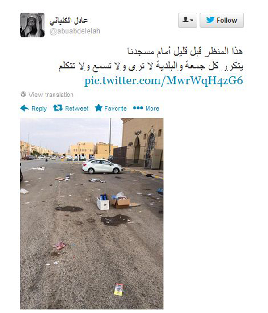Image resolution: width=268 pixels, height=313 pixels.
Task: Click the @abuabdelelah username handle
Action: tap(75, 31)
